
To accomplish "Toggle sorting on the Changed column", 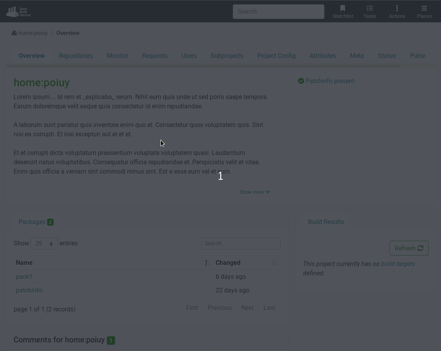I will [x=275, y=263].
